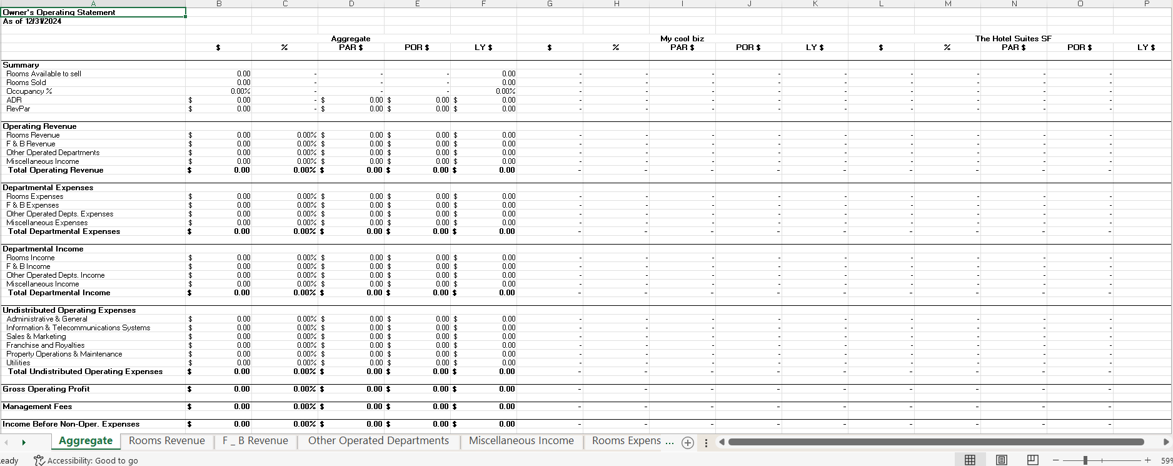1173x466 pixels.
Task: Select column B header
Action: tap(219, 4)
